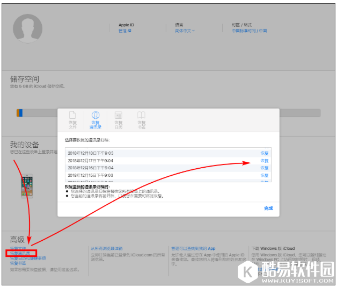Open the 恢复日历 calendar icon tab
This screenshot has height=287, width=337.
(x=119, y=118)
